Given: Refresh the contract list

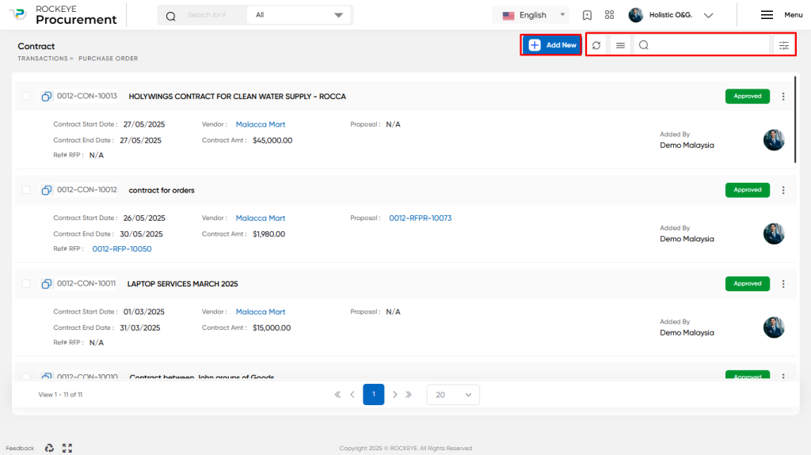Looking at the screenshot, I should click(x=596, y=46).
